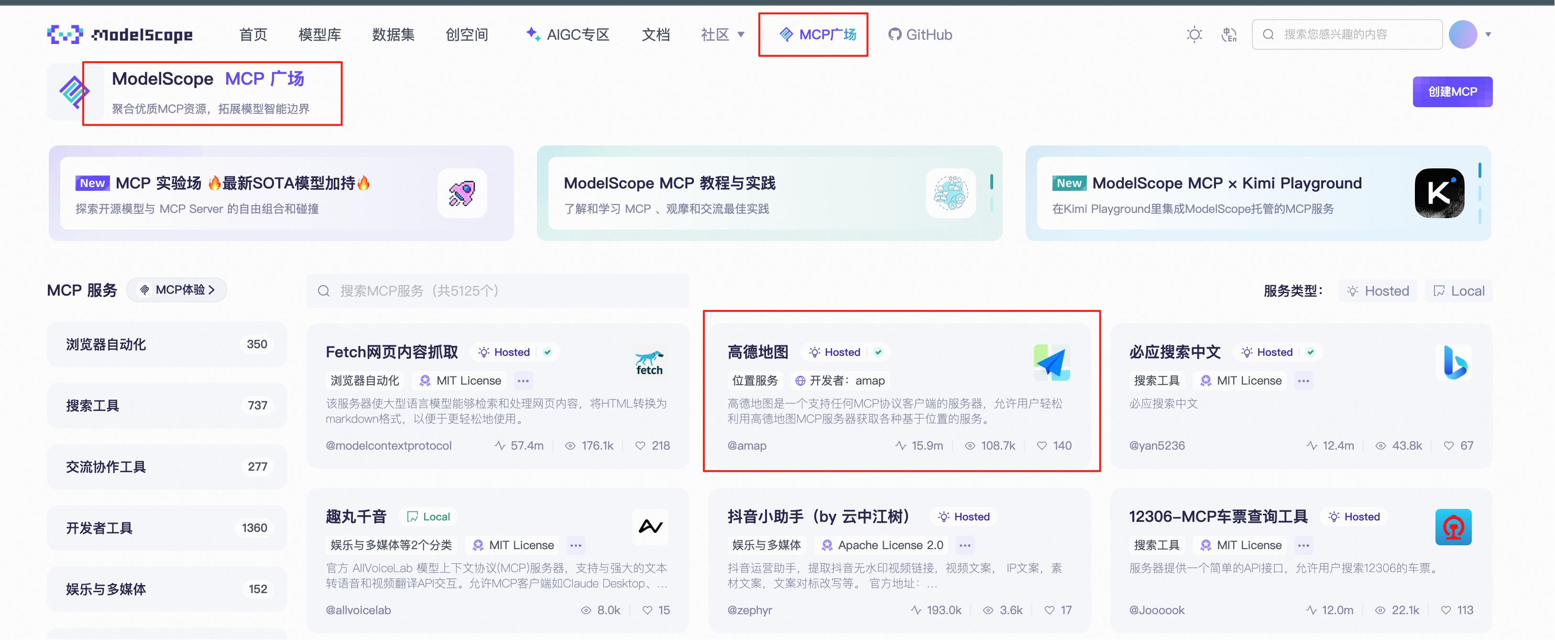Viewport: 1555px width, 640px height.
Task: Expand more options on 必应搜索中文 card
Action: pos(1303,380)
